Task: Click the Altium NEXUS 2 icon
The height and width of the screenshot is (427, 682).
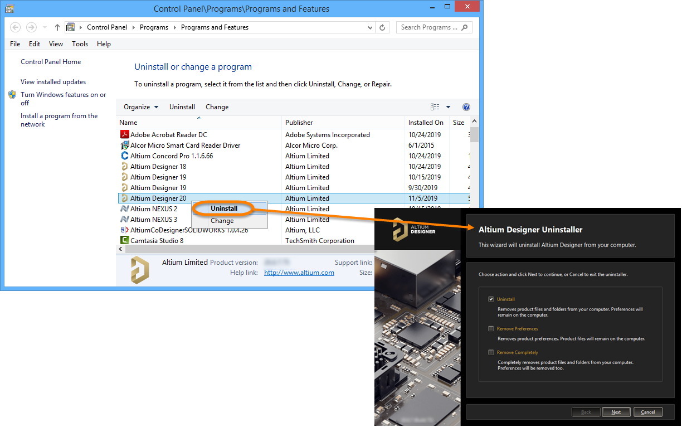Action: [x=124, y=209]
